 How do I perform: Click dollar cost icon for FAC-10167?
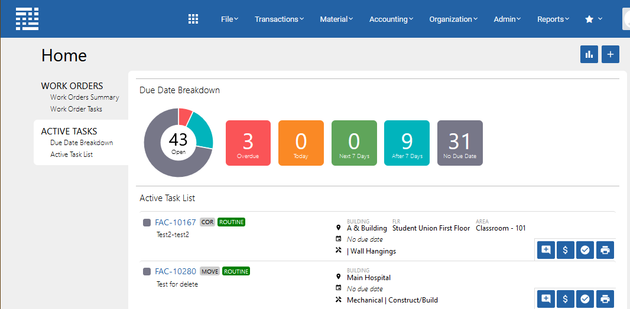pos(565,250)
